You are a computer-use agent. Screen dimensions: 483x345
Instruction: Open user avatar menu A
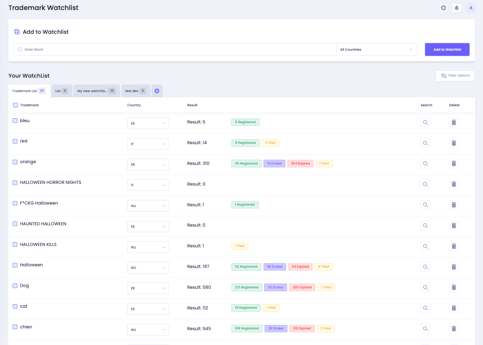pyautogui.click(x=471, y=8)
